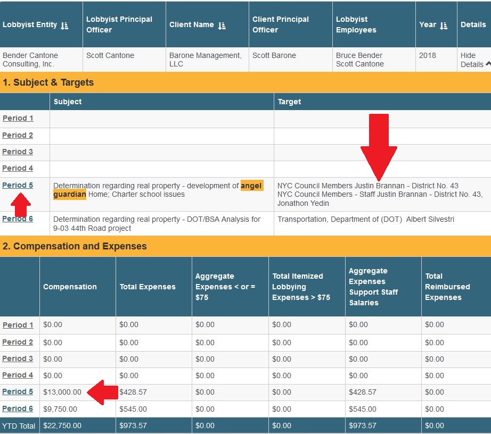Open Period 1 link in Subject & Targets

point(18,118)
